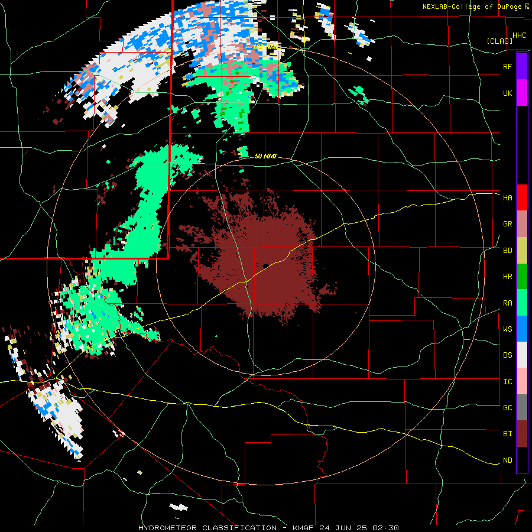This screenshot has height=532, width=532.
Task: Select the BD big drops yellow swatch
Action: pos(522,250)
